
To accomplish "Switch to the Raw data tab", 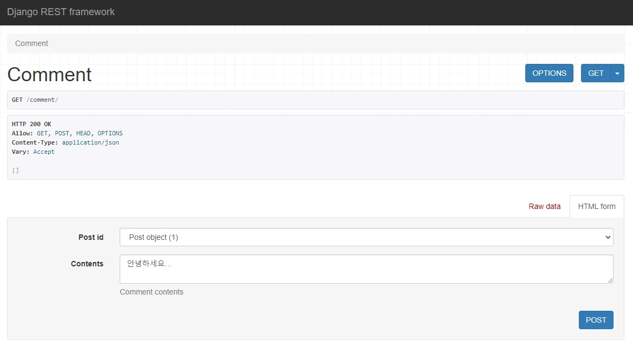I will click(544, 206).
